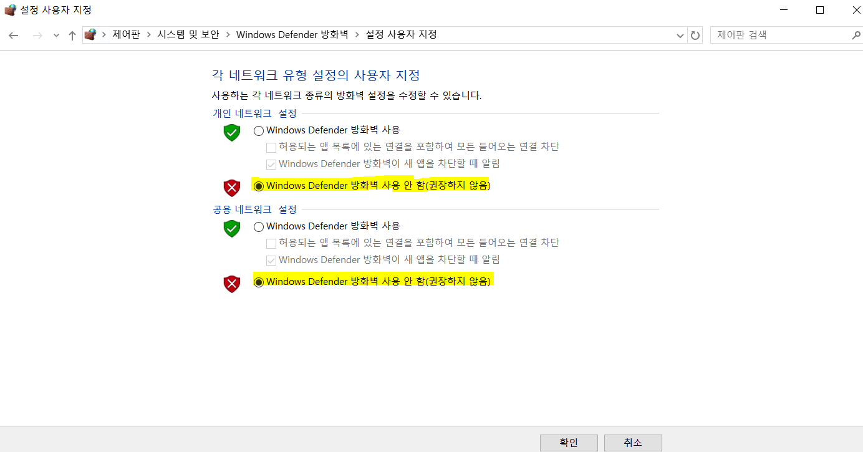Click the 개인 네트워크 설정 section label
The height and width of the screenshot is (452, 863).
coord(254,113)
